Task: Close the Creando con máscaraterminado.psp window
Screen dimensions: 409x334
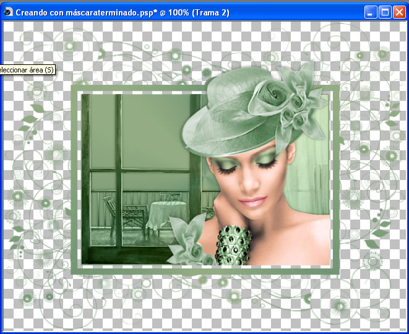Action: [x=399, y=12]
